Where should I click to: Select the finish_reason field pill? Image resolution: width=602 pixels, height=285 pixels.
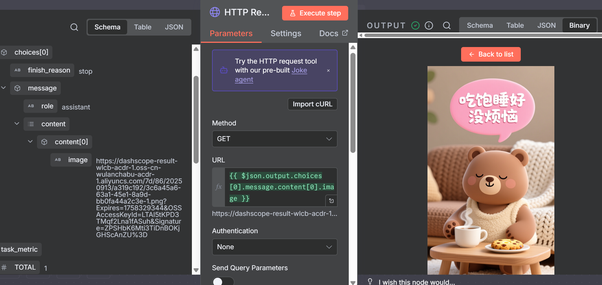tap(42, 70)
